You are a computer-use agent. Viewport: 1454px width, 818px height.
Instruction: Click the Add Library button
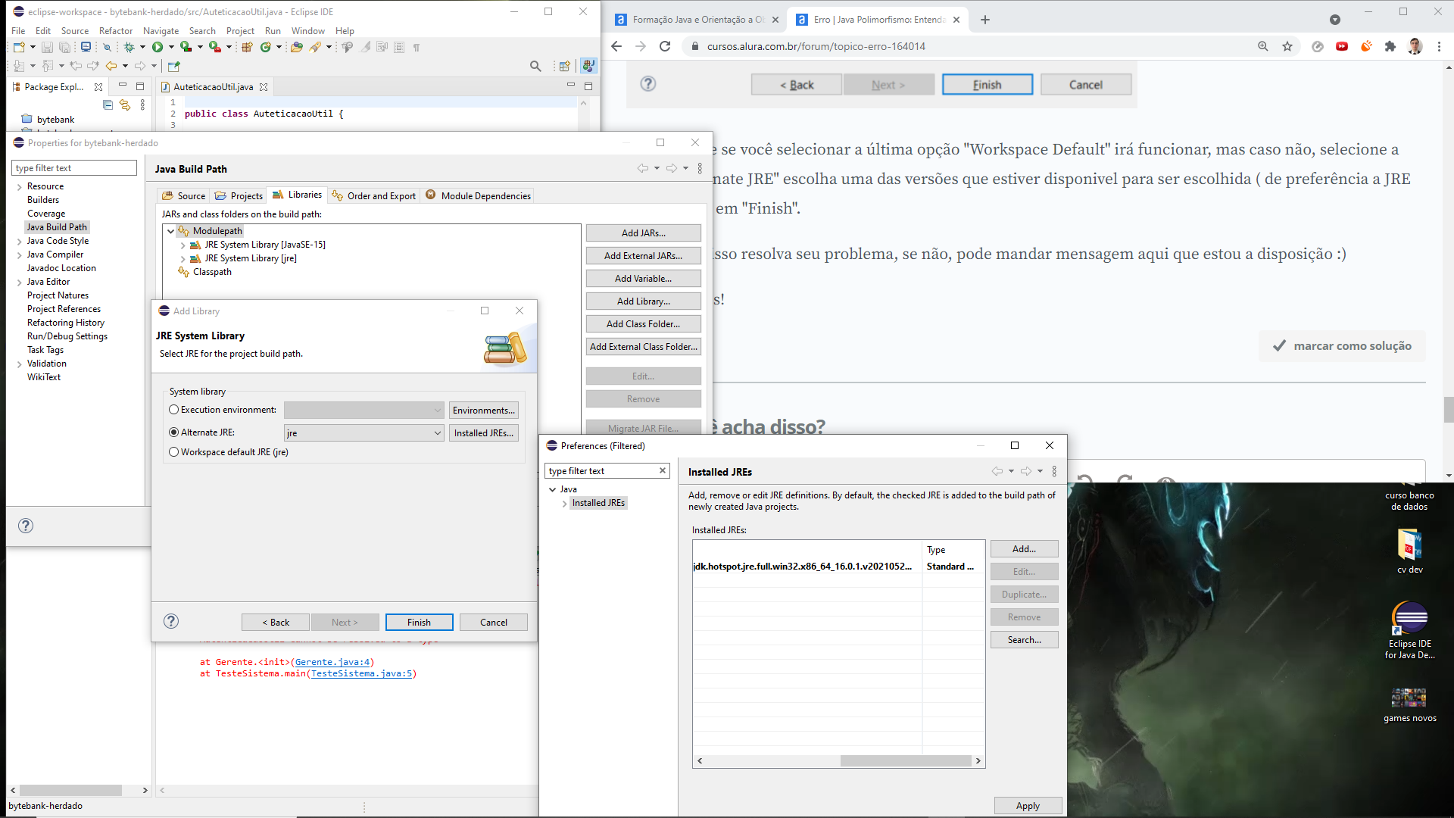coord(643,301)
